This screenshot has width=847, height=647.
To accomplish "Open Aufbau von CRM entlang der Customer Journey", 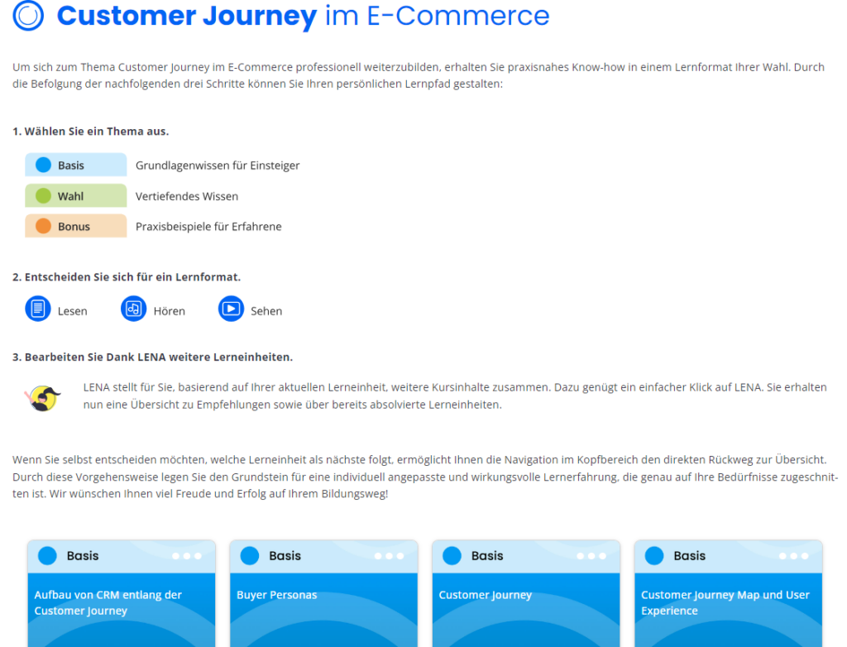I will pyautogui.click(x=108, y=602).
